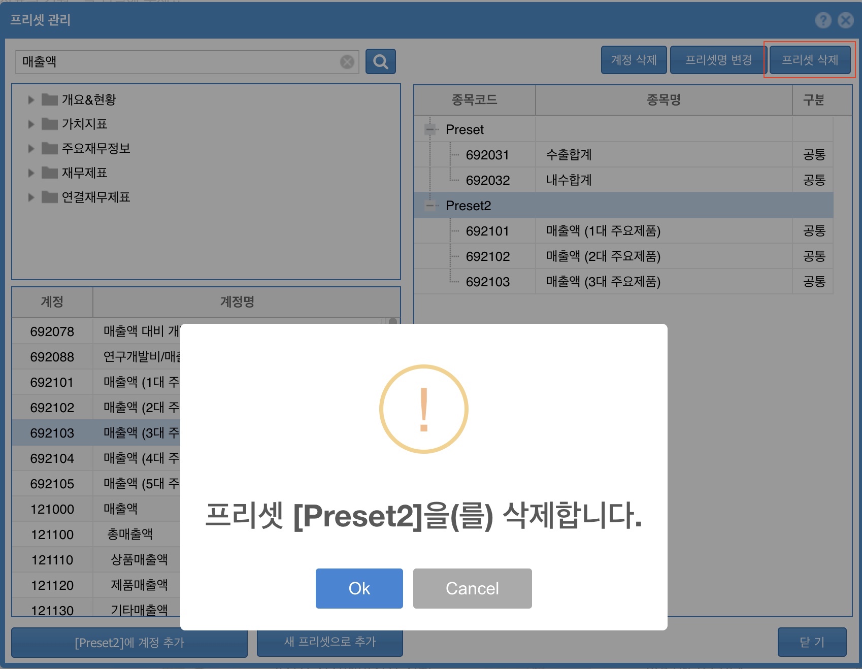Select the 재무제표 folder icon
The height and width of the screenshot is (669, 862).
click(49, 172)
